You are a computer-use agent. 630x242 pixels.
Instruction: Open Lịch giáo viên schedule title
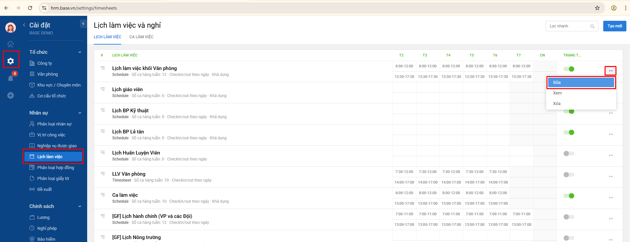127,89
